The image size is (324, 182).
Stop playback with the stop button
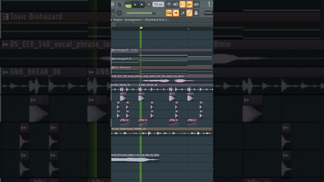click(x=141, y=4)
